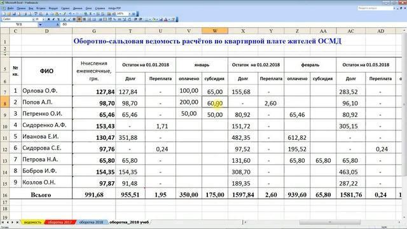The width and height of the screenshot is (407, 229).
Task: Toggle Align Right on the formatting toolbar
Action: 85,19
